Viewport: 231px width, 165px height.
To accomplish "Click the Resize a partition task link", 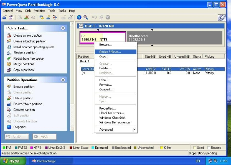I will [25, 53].
